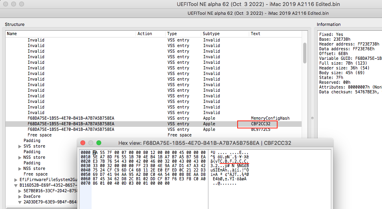Select the DxeCore tree item

tap(32, 197)
